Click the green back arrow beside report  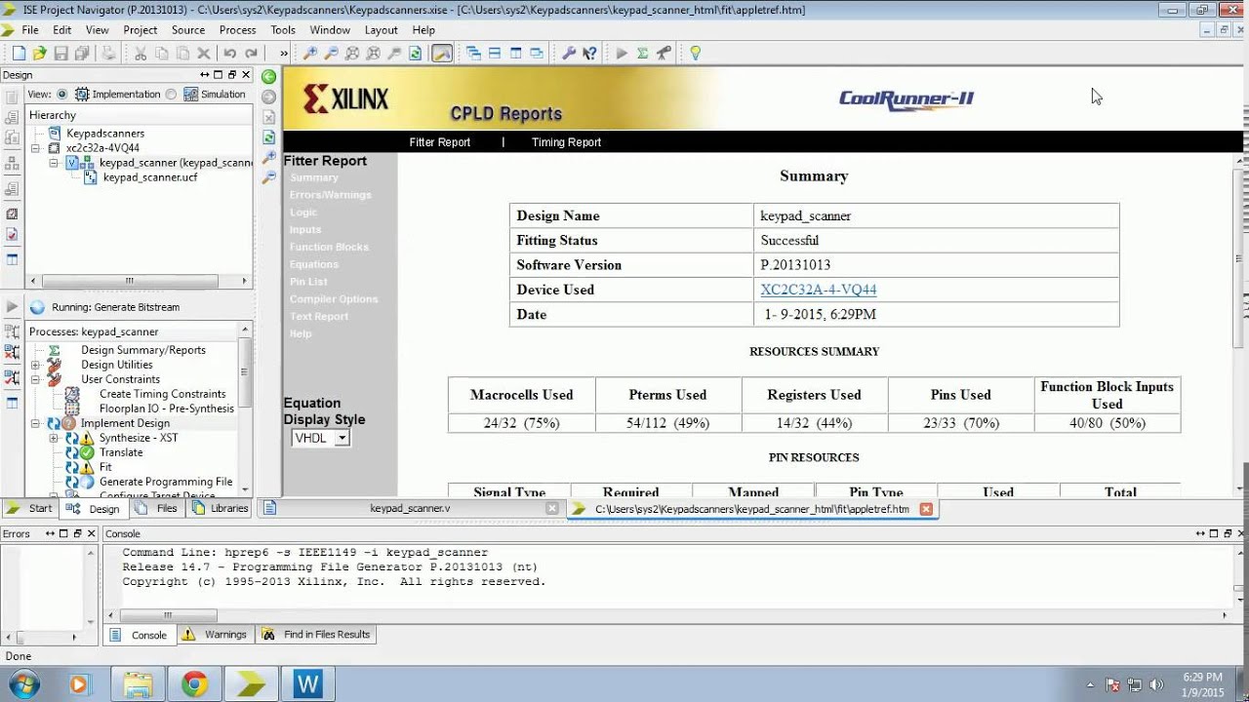[268, 76]
